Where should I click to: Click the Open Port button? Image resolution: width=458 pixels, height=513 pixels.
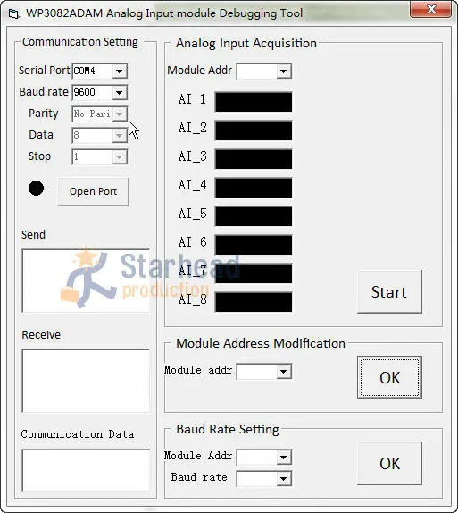point(93,192)
